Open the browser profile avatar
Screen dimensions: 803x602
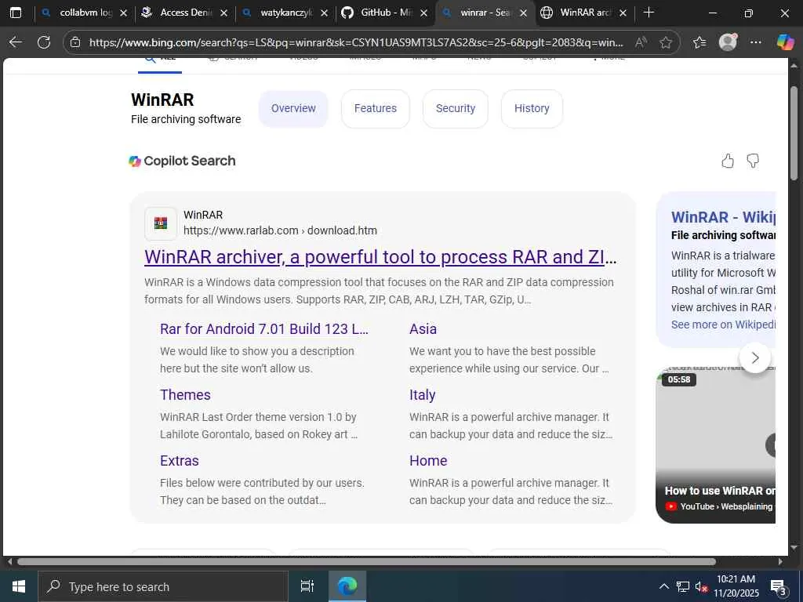click(x=729, y=42)
